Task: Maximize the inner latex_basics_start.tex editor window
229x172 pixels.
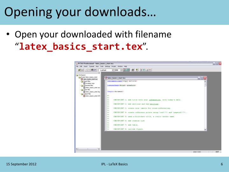Action: point(202,78)
